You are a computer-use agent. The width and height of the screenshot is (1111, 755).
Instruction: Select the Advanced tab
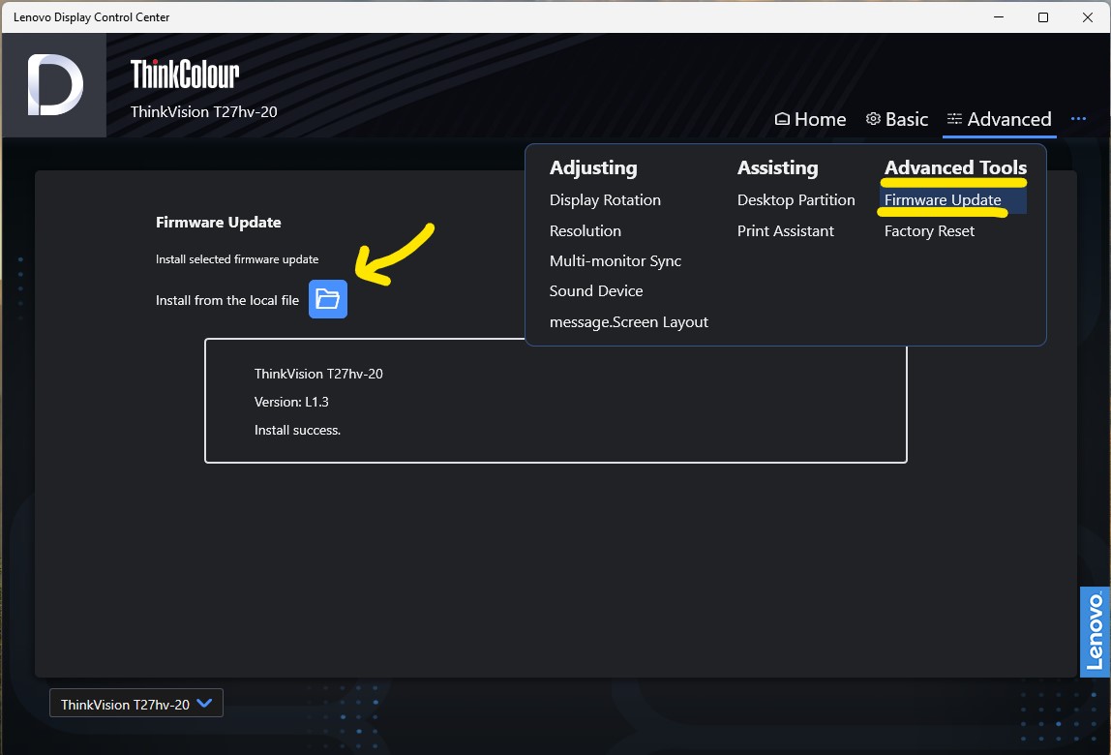tap(999, 119)
